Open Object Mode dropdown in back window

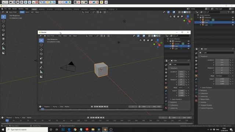click(12, 12)
